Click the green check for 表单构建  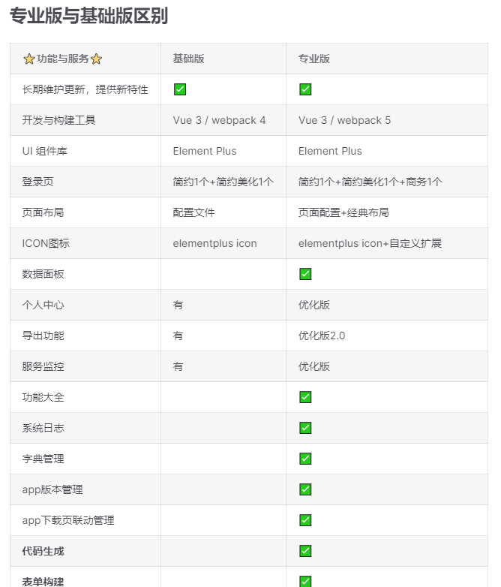305,581
